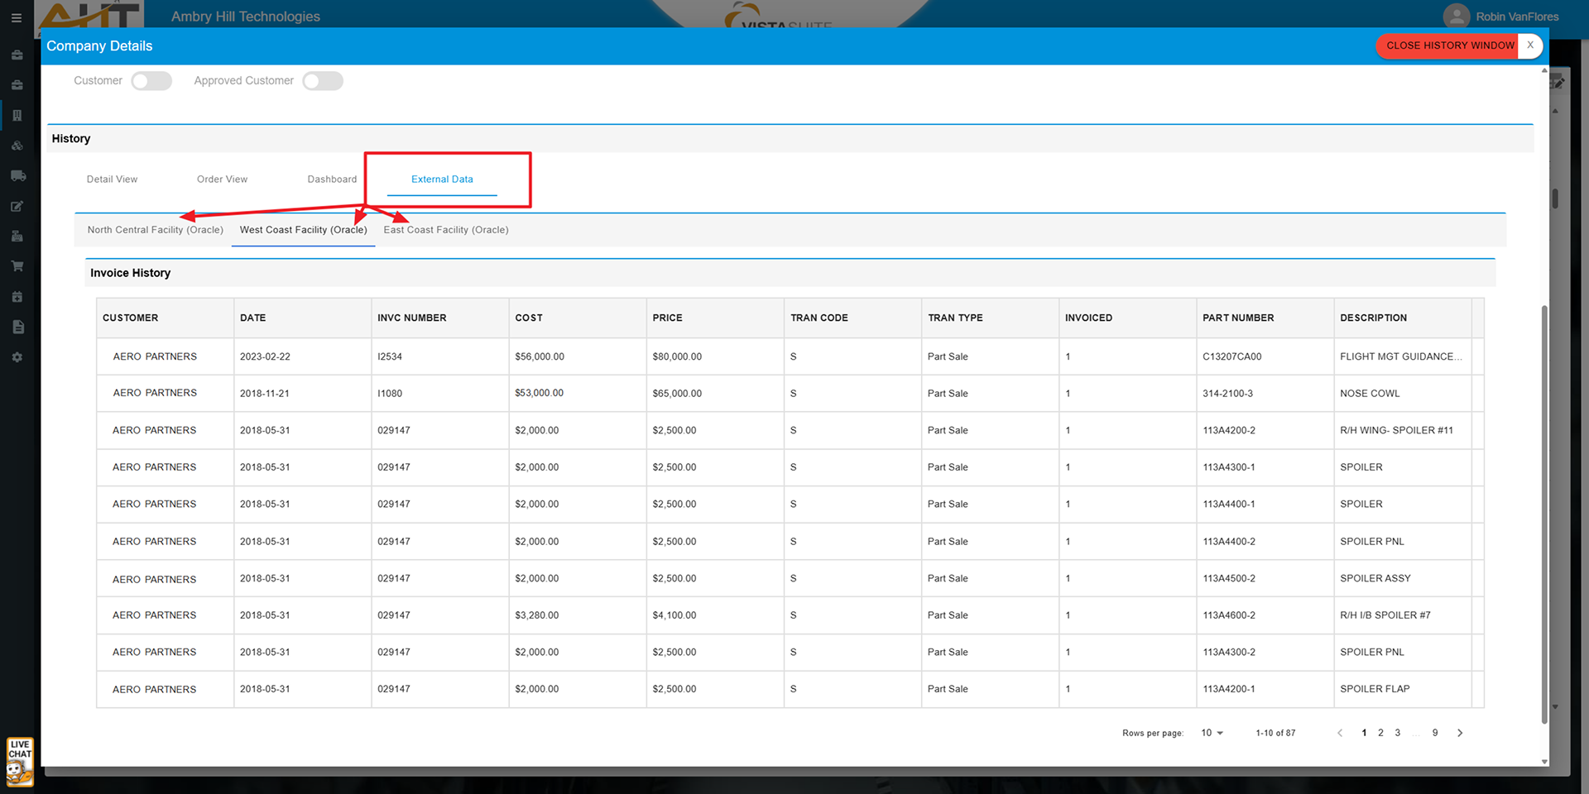Open the shopping cart sidebar icon

pyautogui.click(x=17, y=266)
